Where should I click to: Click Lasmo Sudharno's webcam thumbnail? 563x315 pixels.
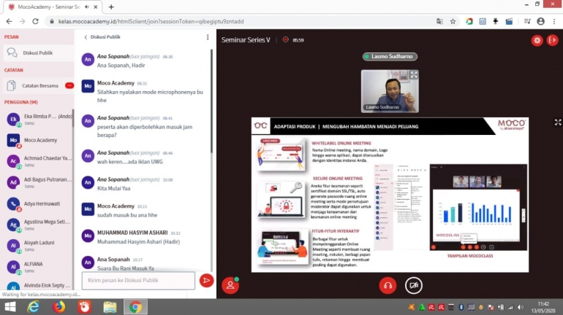pos(390,91)
